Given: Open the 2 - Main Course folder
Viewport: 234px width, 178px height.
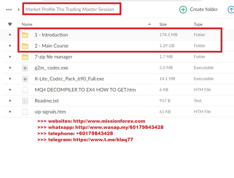Looking at the screenshot, I should [x=52, y=46].
